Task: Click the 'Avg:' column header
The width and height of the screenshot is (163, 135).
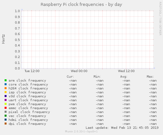Action: (x=124, y=77)
